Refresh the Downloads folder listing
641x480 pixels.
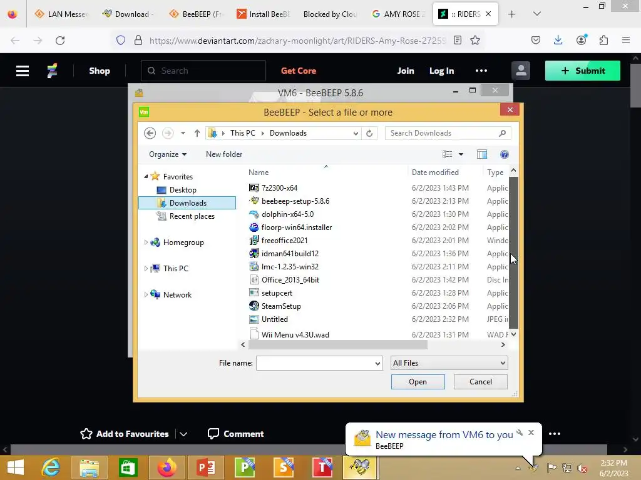(x=369, y=133)
